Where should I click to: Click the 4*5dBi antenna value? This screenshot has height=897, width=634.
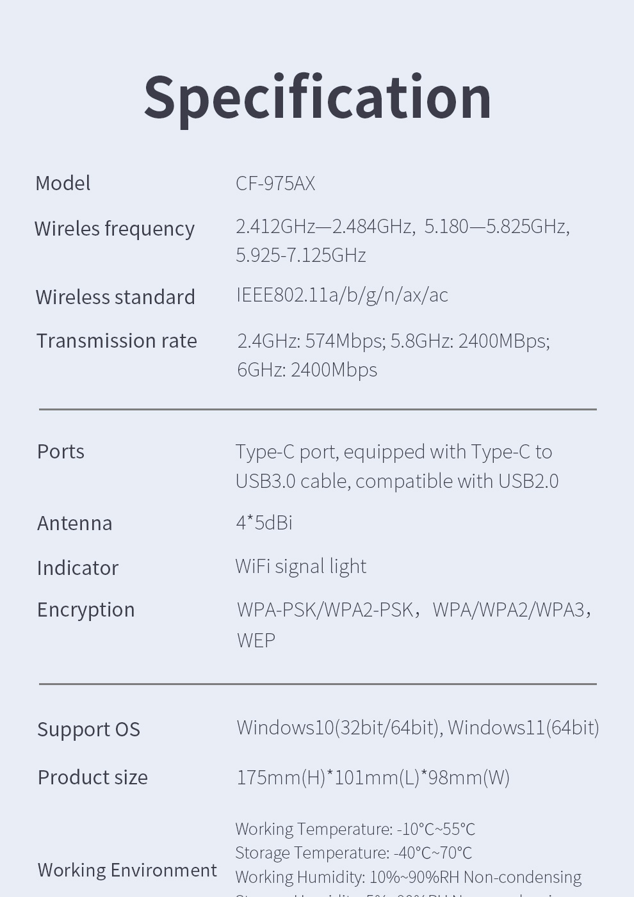pyautogui.click(x=264, y=522)
